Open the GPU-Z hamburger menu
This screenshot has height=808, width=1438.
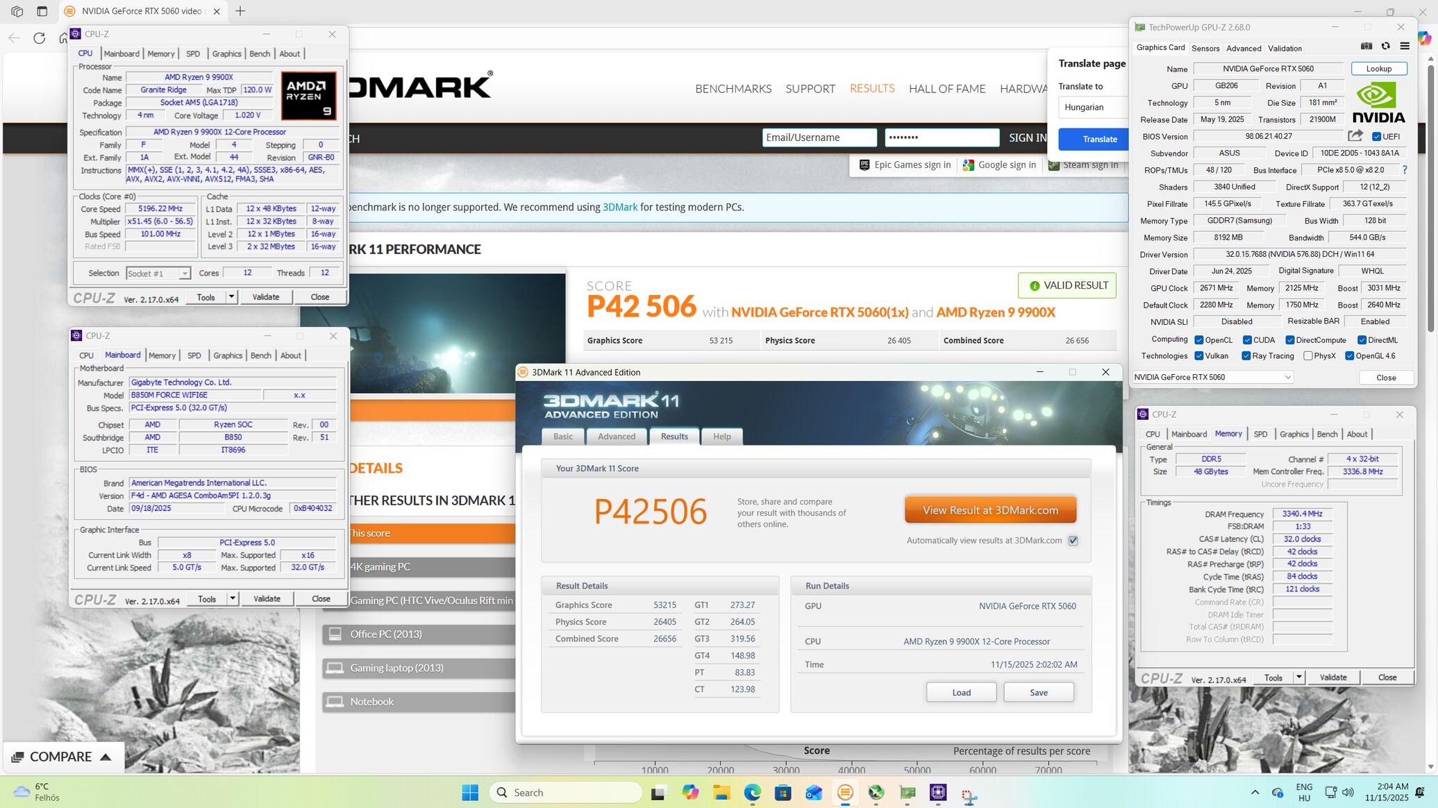[x=1405, y=47]
